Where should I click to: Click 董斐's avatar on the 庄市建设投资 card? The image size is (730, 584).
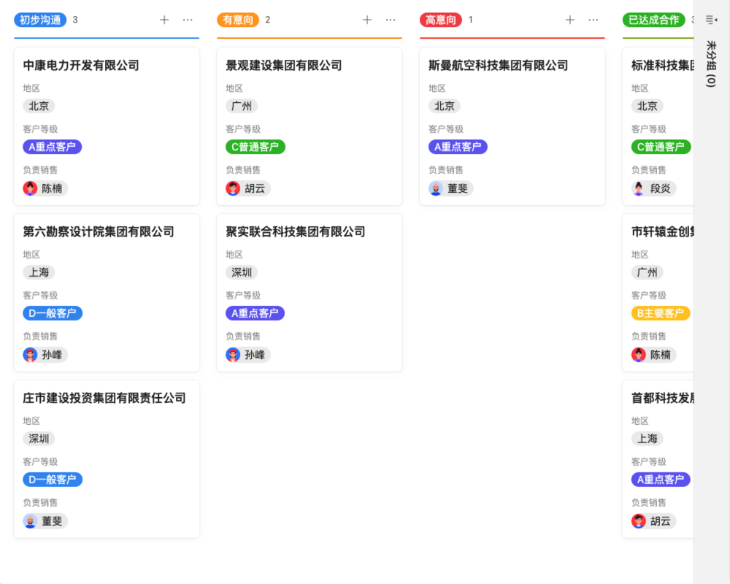coord(30,520)
